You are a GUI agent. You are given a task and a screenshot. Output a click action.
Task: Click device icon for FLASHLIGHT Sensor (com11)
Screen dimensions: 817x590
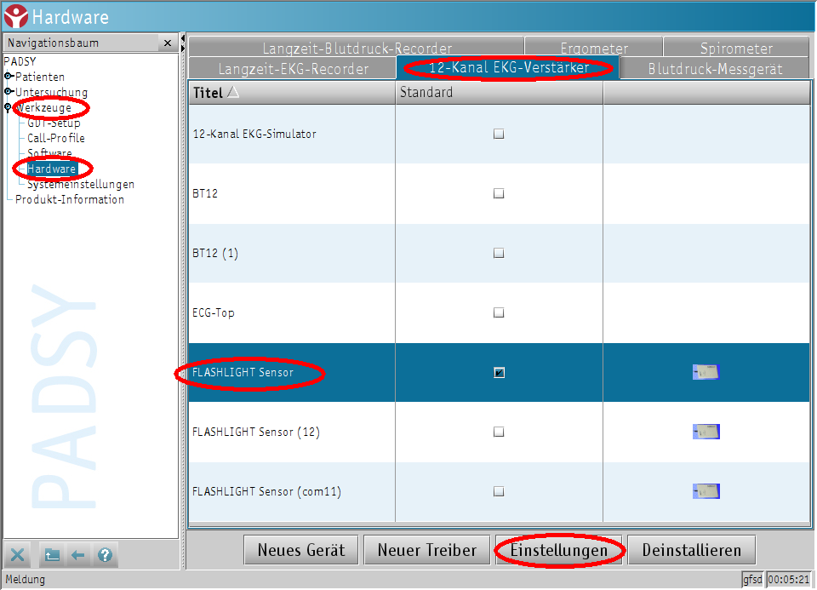(706, 491)
